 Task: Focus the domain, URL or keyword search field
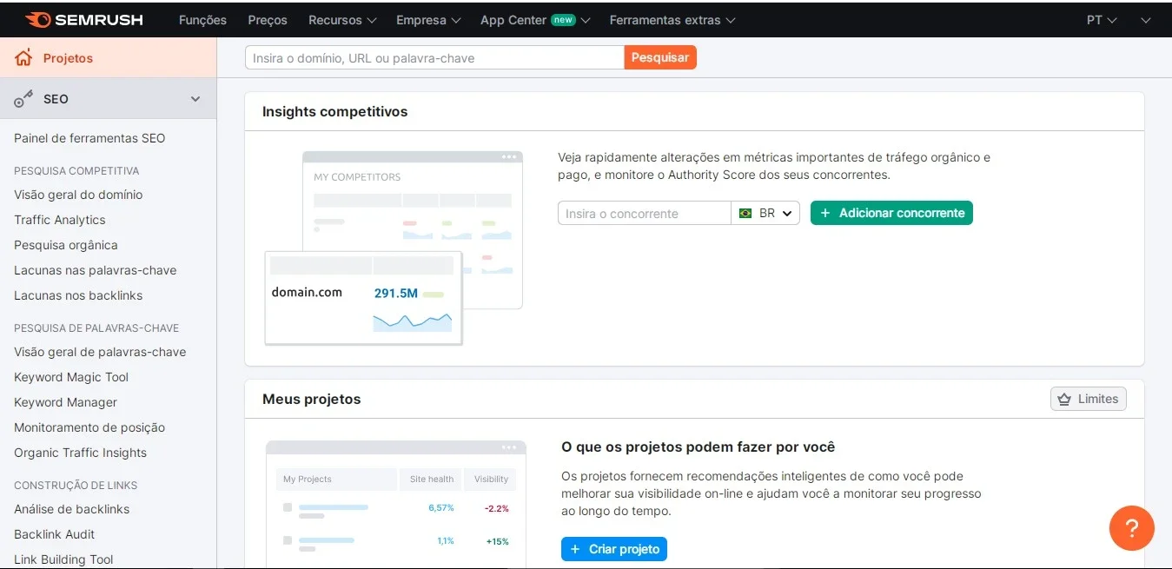(x=434, y=57)
